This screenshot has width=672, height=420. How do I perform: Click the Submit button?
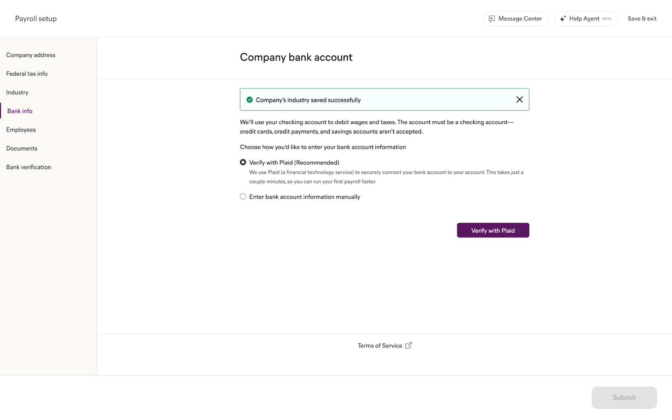(x=624, y=397)
